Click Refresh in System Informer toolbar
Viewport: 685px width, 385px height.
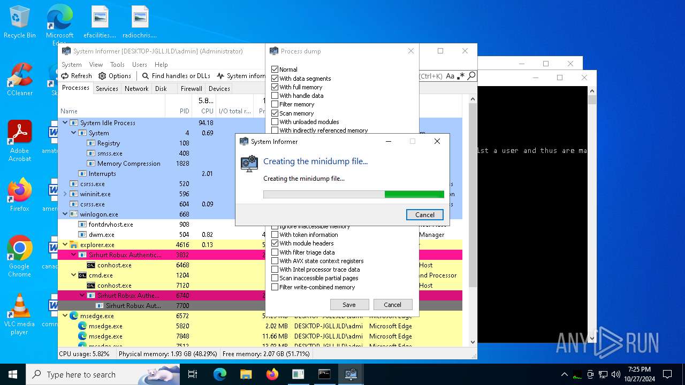(x=77, y=76)
